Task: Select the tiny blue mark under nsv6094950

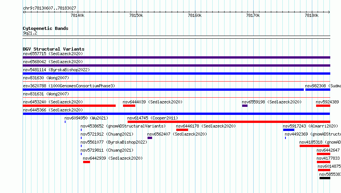Action: 65,122
